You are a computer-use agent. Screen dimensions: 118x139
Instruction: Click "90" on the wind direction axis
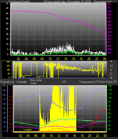(9, 74)
